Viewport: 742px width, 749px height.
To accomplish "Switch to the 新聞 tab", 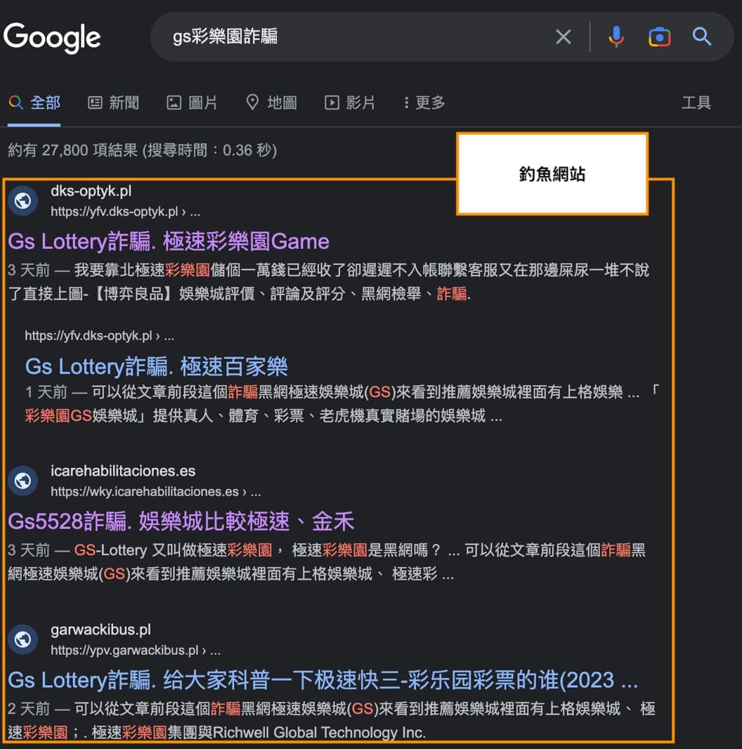I will pyautogui.click(x=114, y=103).
